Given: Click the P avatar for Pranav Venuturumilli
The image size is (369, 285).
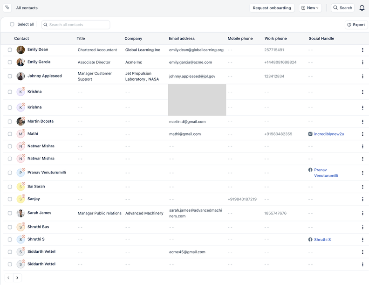Looking at the screenshot, I should tap(20, 173).
